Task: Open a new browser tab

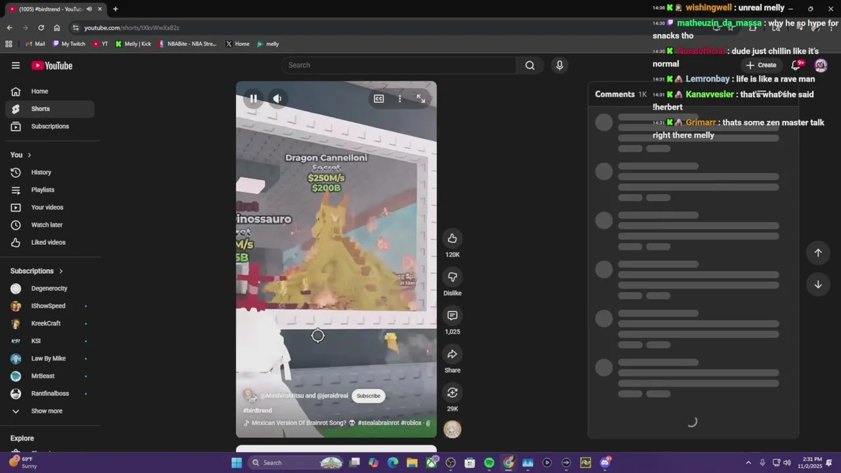Action: click(116, 9)
